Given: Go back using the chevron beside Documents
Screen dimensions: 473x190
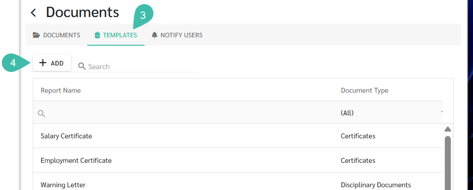Looking at the screenshot, I should tap(33, 12).
